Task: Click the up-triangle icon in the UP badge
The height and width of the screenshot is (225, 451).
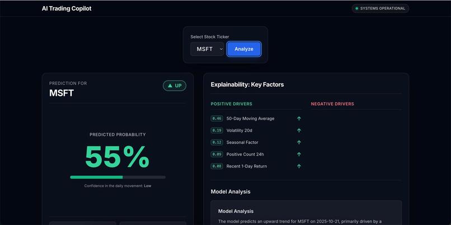Action: pyautogui.click(x=170, y=86)
